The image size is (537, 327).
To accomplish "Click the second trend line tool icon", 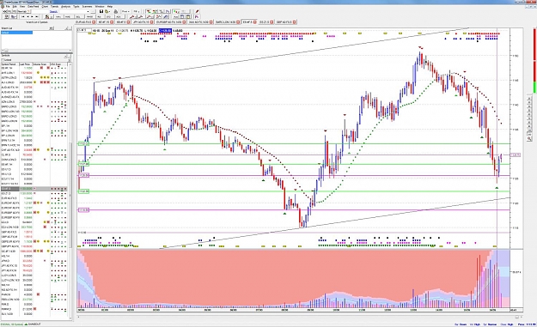I will click(x=141, y=16).
